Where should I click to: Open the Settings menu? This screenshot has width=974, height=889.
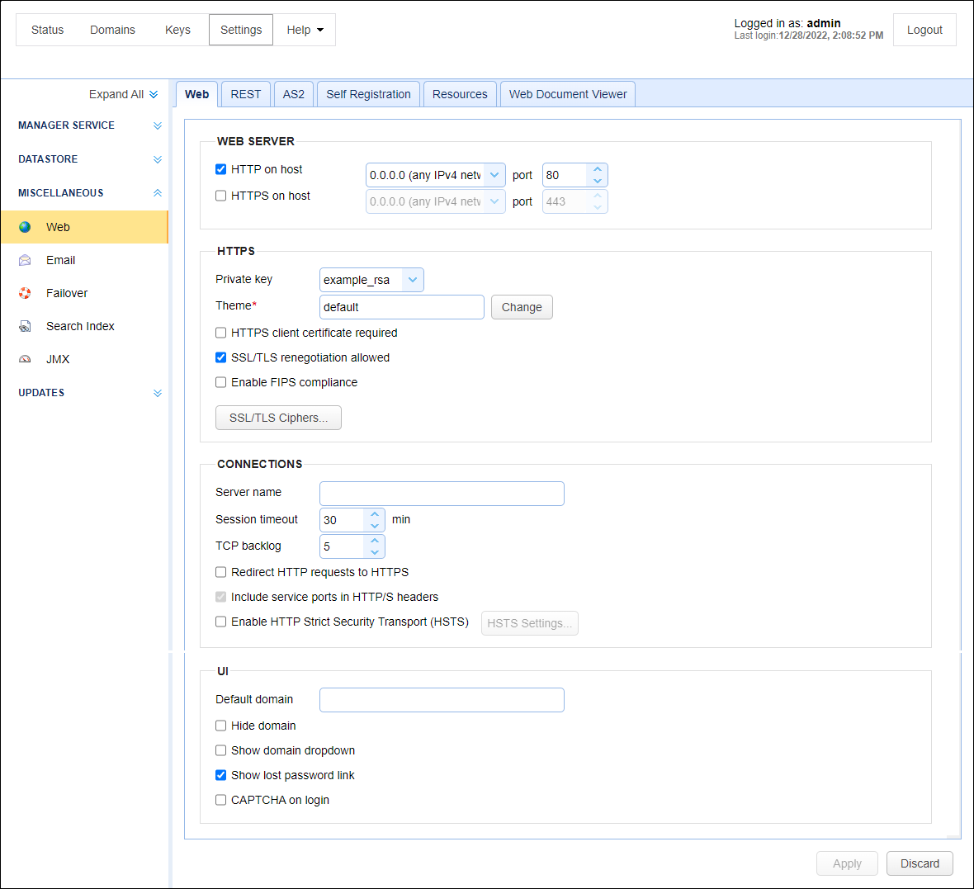click(241, 30)
